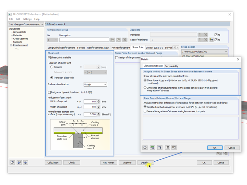The height and width of the screenshot is (185, 247).
Task: Click the Description text field
Action: [84, 40]
